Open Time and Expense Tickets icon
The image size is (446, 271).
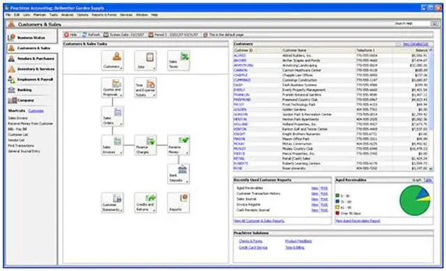click(x=146, y=88)
